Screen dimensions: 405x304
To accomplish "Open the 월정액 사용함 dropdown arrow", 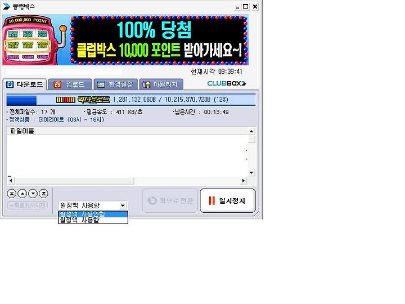I will coord(123,205).
